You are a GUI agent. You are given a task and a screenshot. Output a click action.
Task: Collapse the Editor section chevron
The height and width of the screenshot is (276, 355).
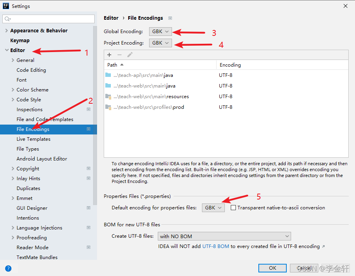(7, 50)
